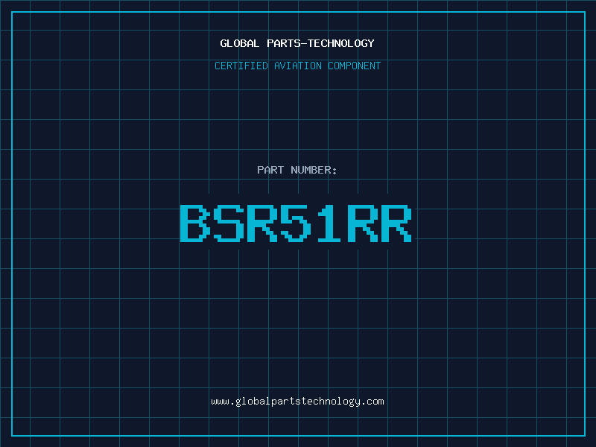Click the GLOBAL PARTS-TECHNOLOGY heading
The height and width of the screenshot is (447, 596).
(297, 43)
